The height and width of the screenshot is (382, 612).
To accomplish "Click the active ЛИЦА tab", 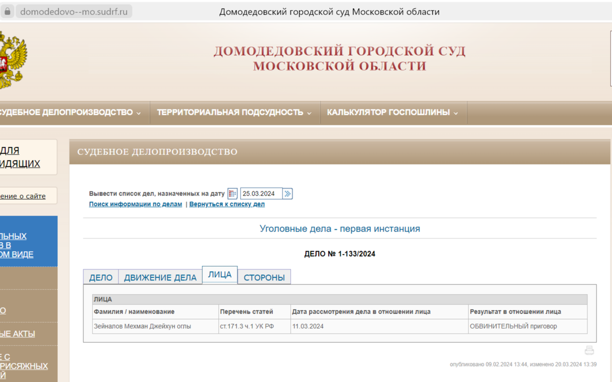I will pyautogui.click(x=220, y=274).
